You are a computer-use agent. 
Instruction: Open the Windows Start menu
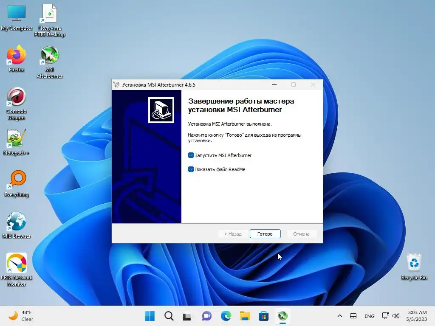pyautogui.click(x=150, y=316)
